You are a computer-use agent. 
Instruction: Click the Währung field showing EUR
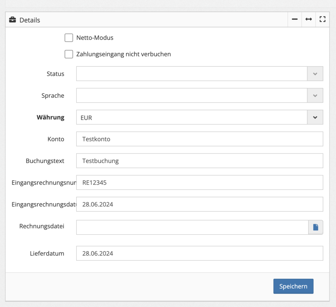coord(192,117)
